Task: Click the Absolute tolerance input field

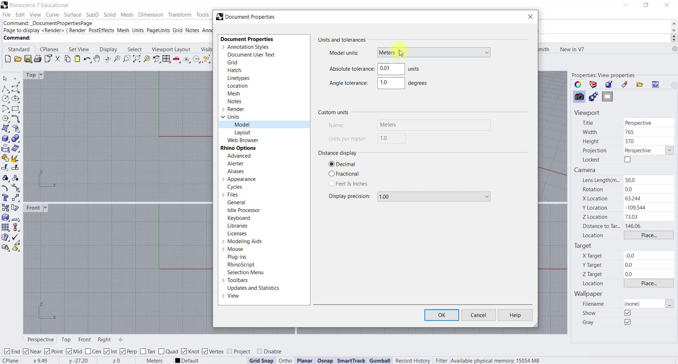Action: (x=391, y=69)
